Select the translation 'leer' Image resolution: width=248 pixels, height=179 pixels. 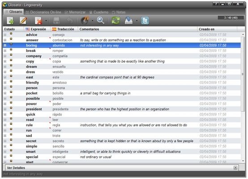click(x=56, y=119)
